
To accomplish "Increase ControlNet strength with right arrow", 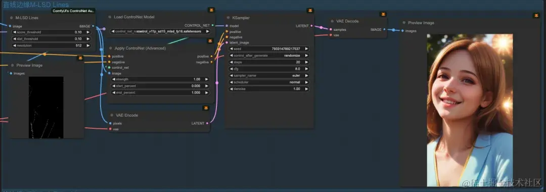I will click(x=207, y=79).
